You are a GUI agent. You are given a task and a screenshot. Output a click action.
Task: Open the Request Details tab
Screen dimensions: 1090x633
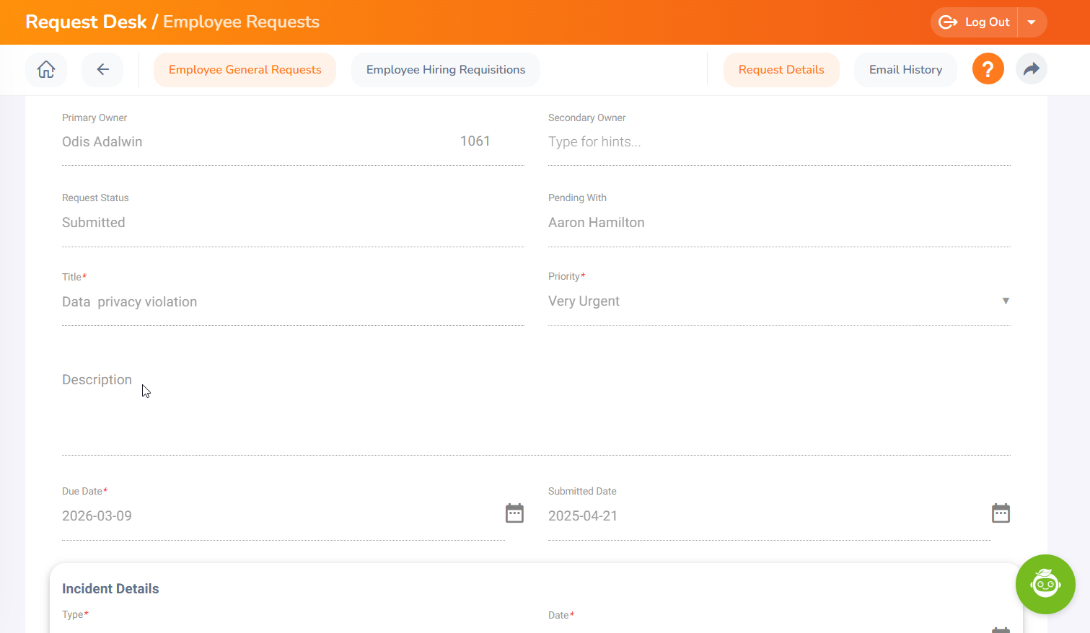[x=781, y=70]
